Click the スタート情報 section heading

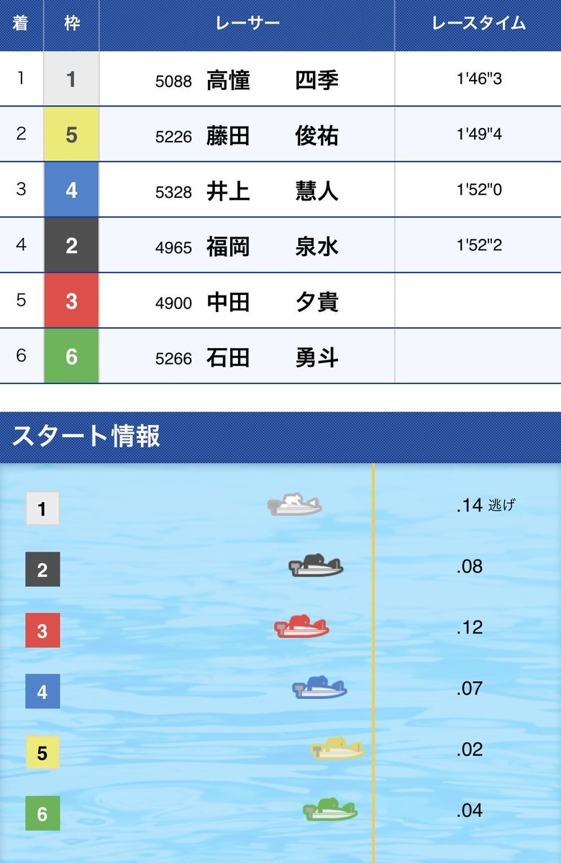pyautogui.click(x=86, y=437)
